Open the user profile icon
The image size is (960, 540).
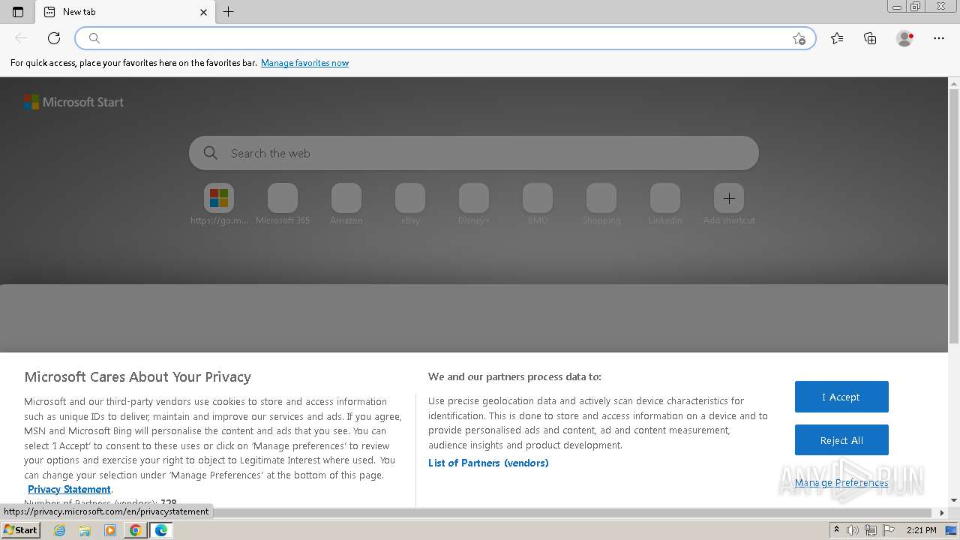click(x=904, y=38)
